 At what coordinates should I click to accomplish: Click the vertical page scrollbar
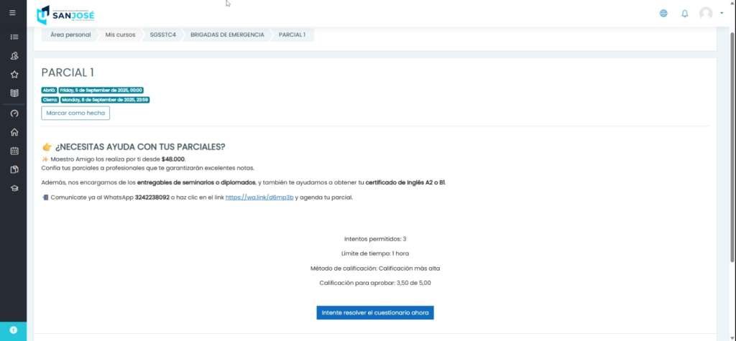(732, 146)
